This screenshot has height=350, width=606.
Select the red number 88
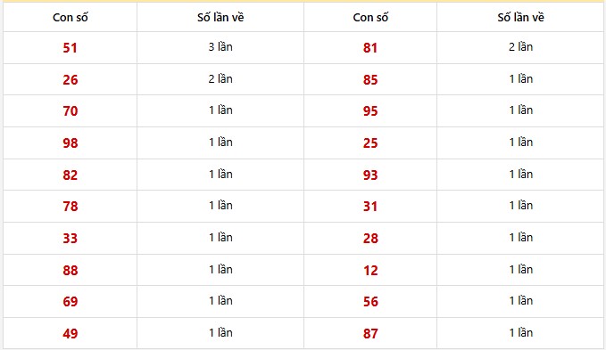[x=70, y=270]
